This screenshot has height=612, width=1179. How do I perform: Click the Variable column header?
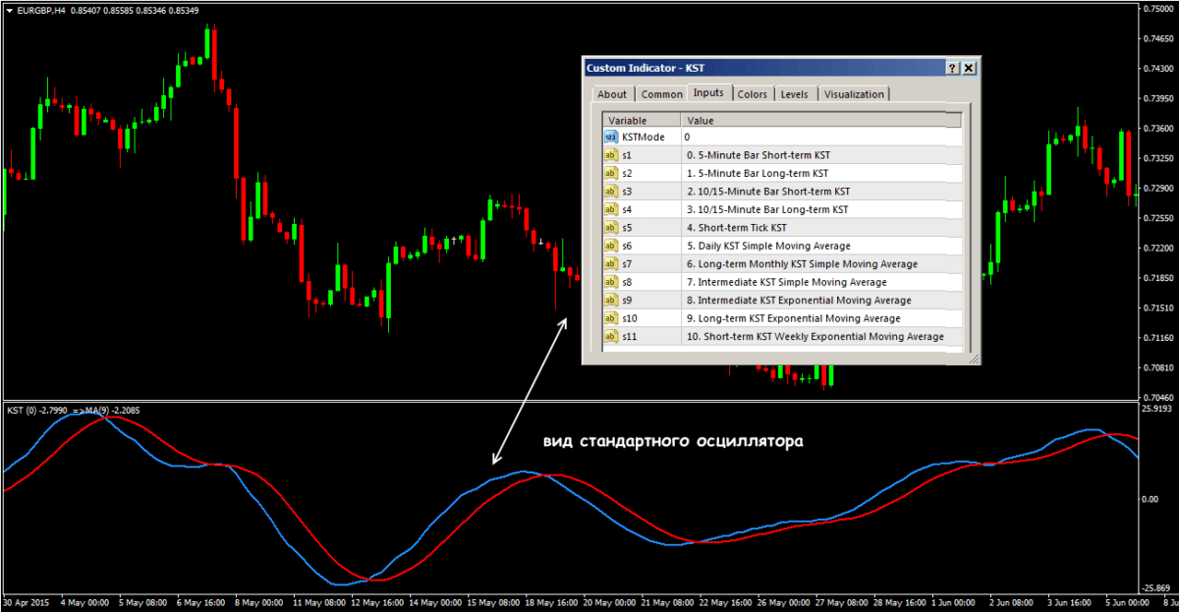[x=641, y=120]
